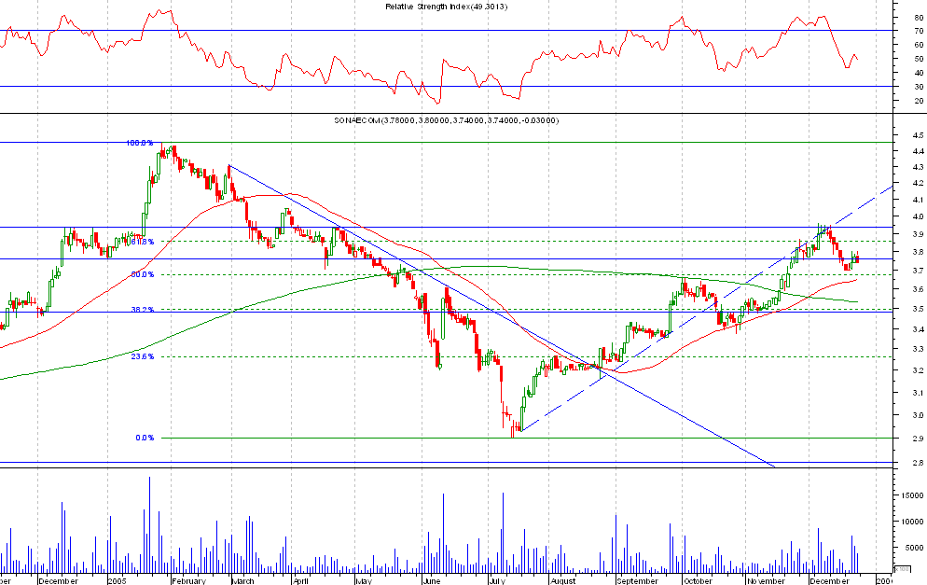Click price axis value 2.9
Viewport: 927px width, 585px height.
918,439
